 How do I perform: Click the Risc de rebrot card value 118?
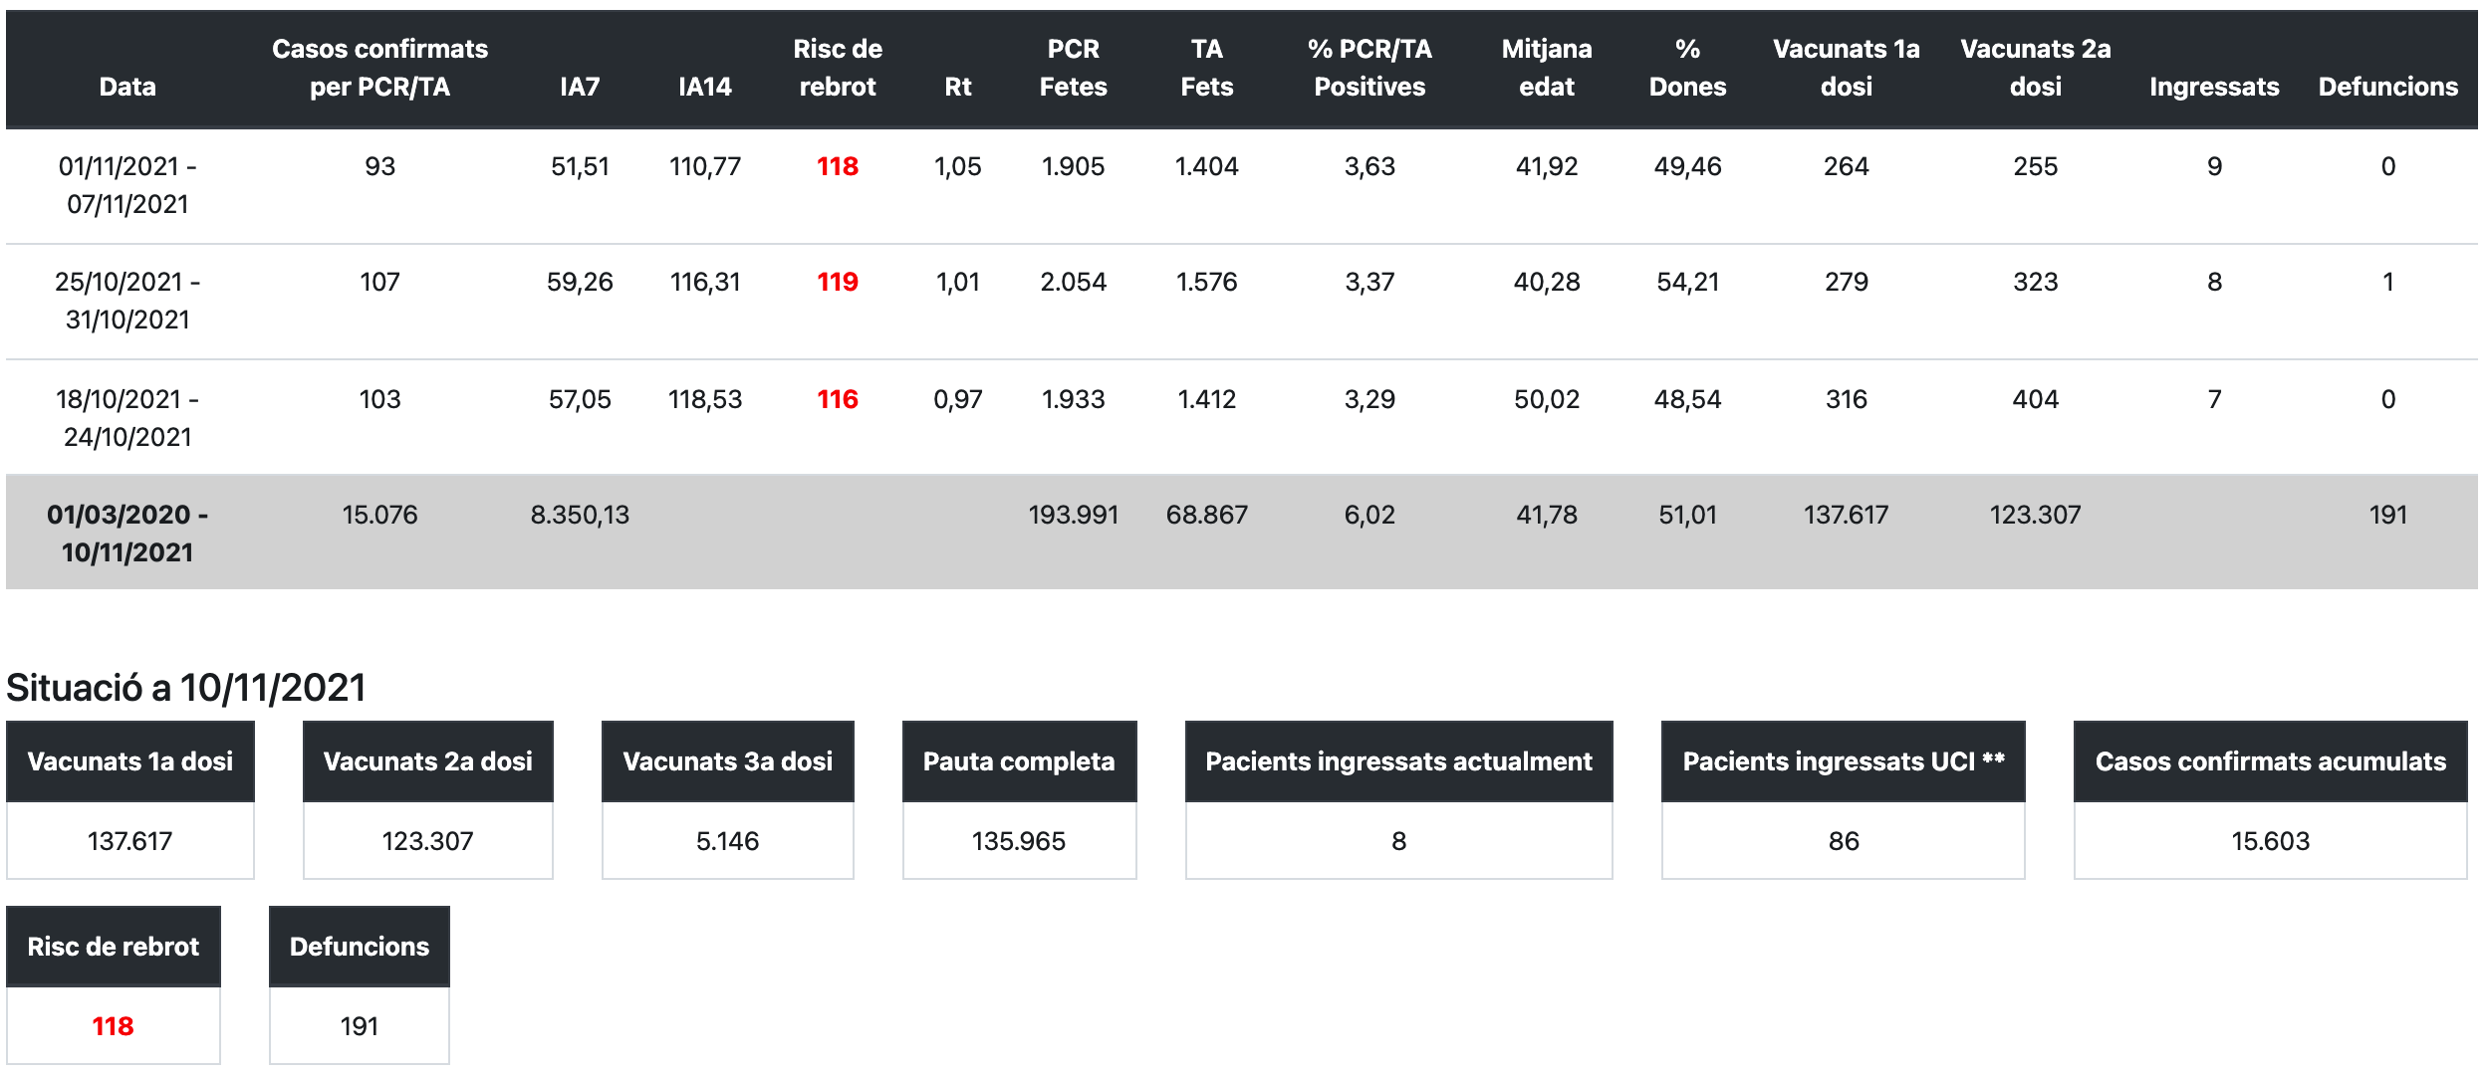click(113, 1027)
